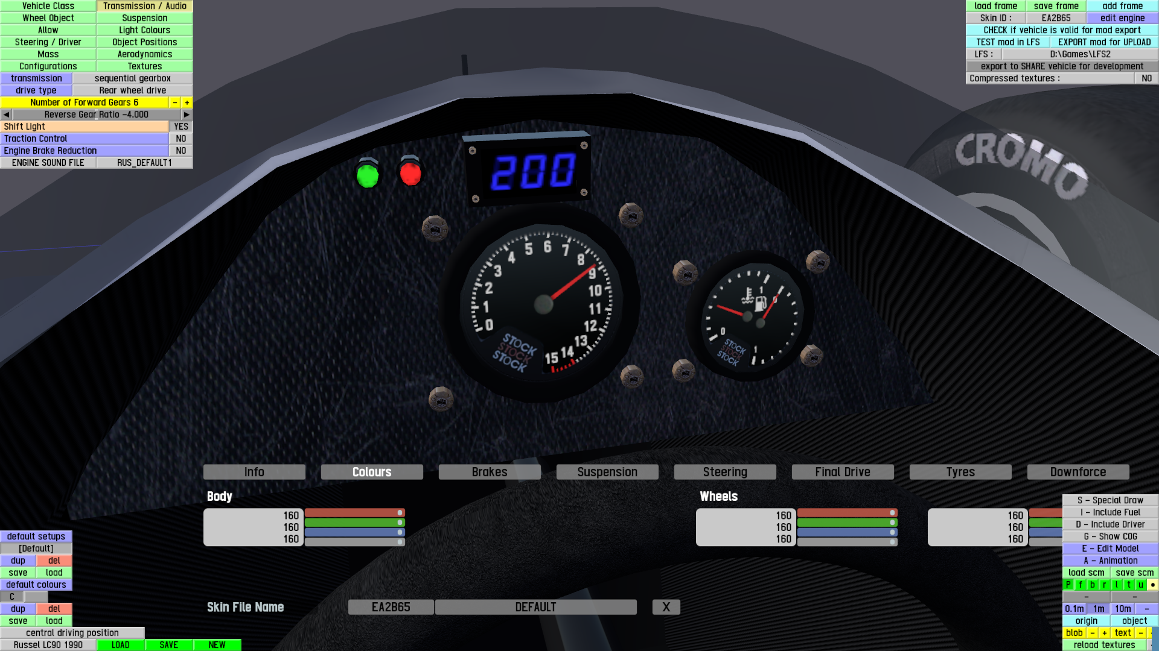
Task: Adjust the Wheels blue colour slider
Action: click(848, 532)
